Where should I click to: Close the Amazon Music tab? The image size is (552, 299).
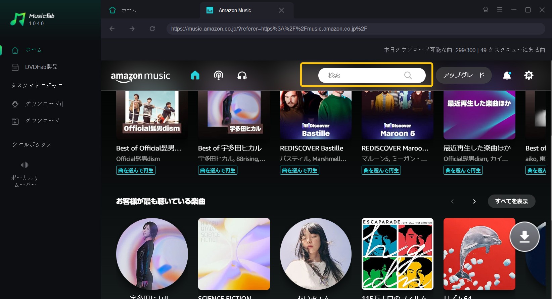click(281, 10)
